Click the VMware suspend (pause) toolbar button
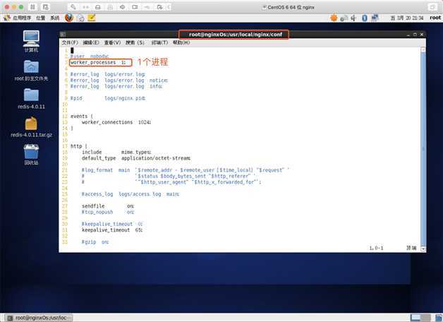The width and height of the screenshot is (443, 322). tap(32, 7)
